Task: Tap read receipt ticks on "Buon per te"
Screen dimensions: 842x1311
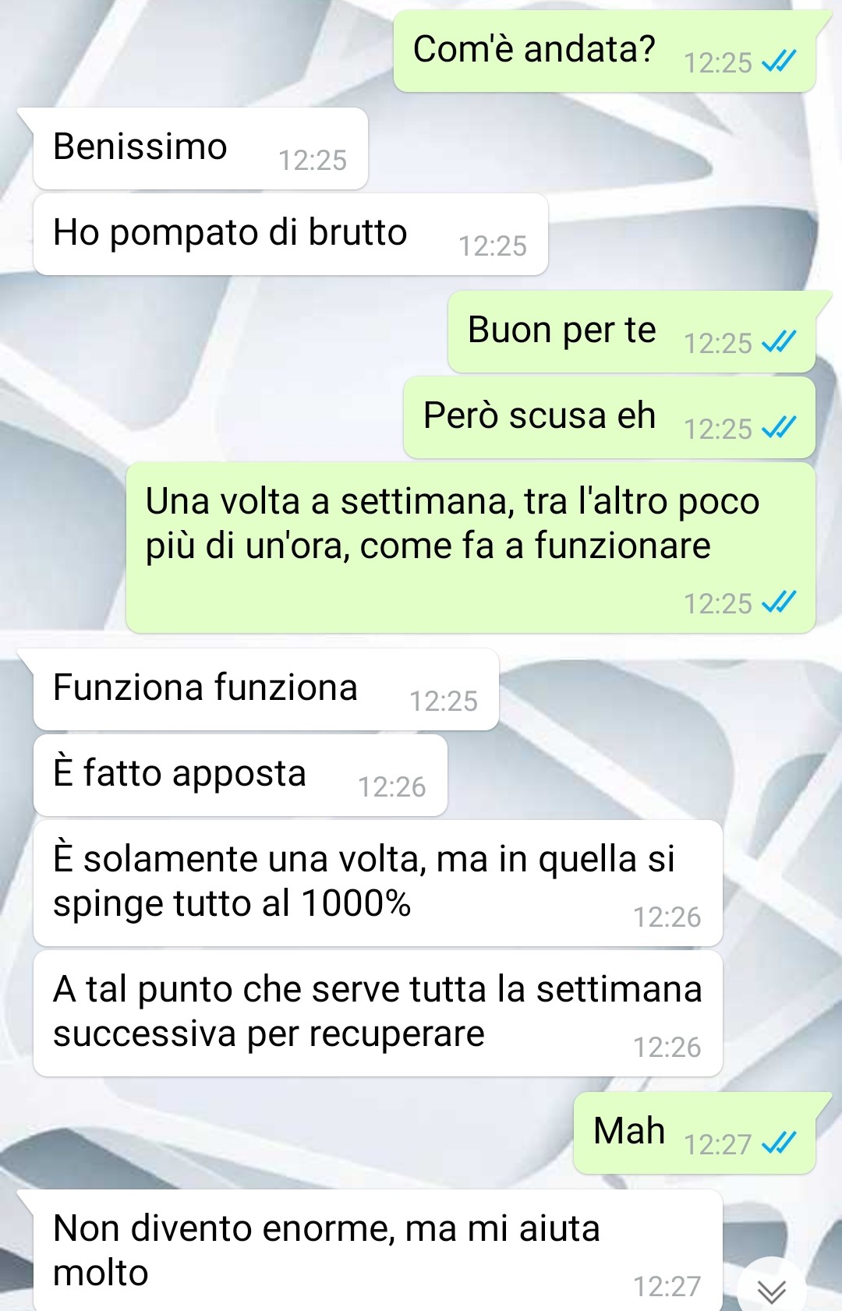Action: point(779,342)
